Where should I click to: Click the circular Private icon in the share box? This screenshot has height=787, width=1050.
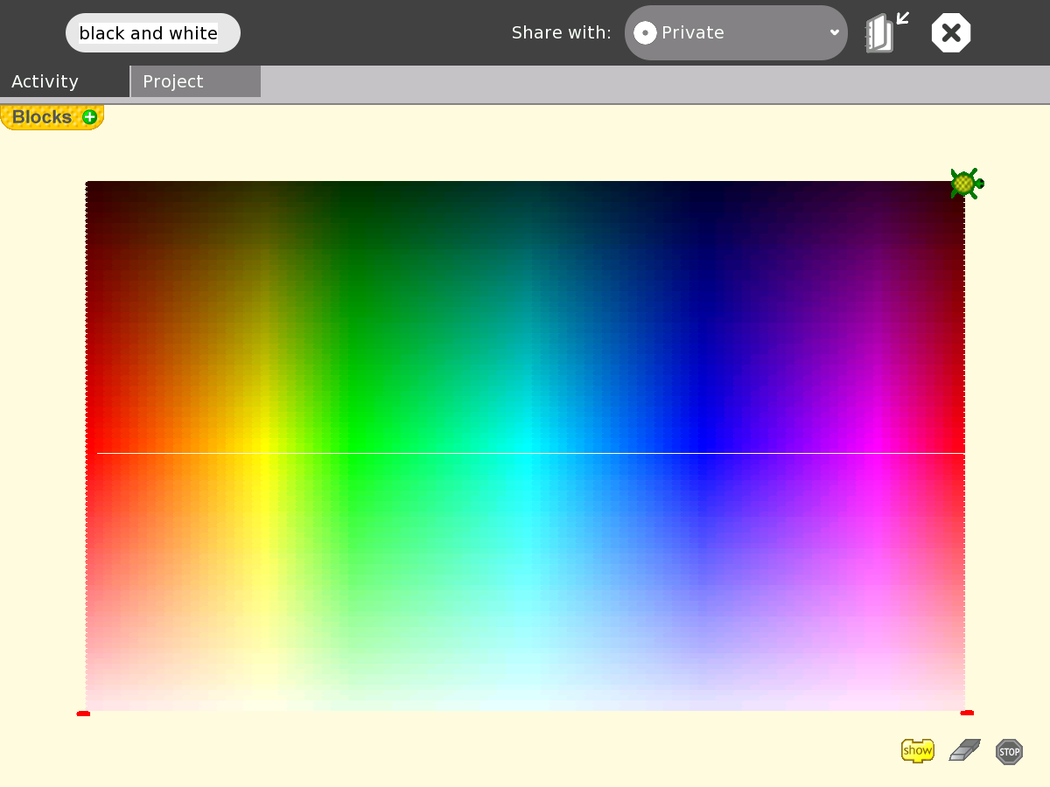click(x=645, y=33)
